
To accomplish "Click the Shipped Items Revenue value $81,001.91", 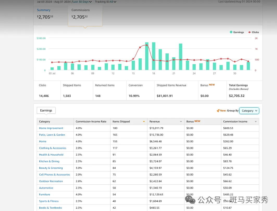I will coord(165,96).
